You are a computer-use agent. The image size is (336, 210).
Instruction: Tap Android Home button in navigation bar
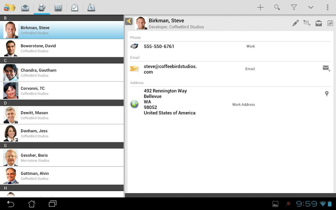coord(32,204)
